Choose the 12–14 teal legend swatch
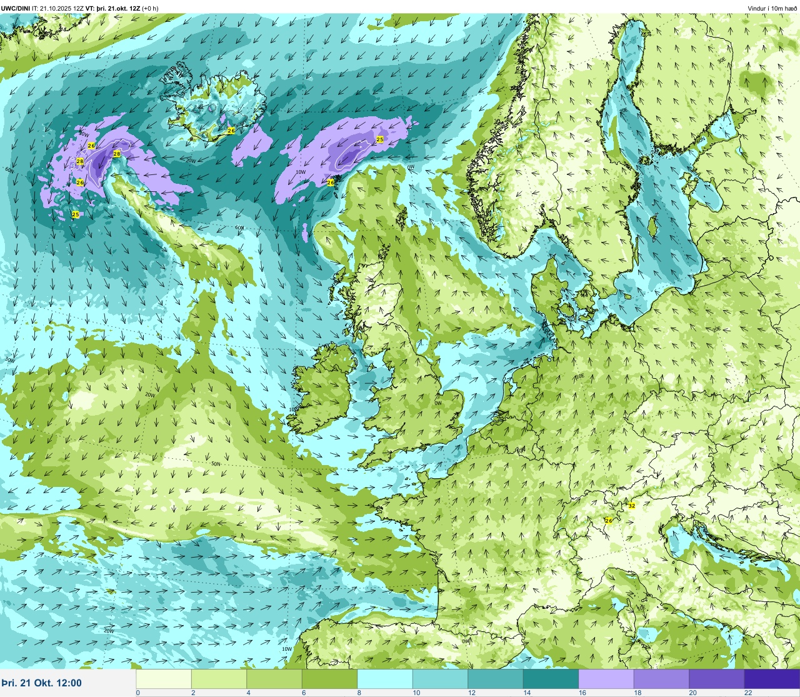The height and width of the screenshot is (697, 800). pyautogui.click(x=496, y=679)
